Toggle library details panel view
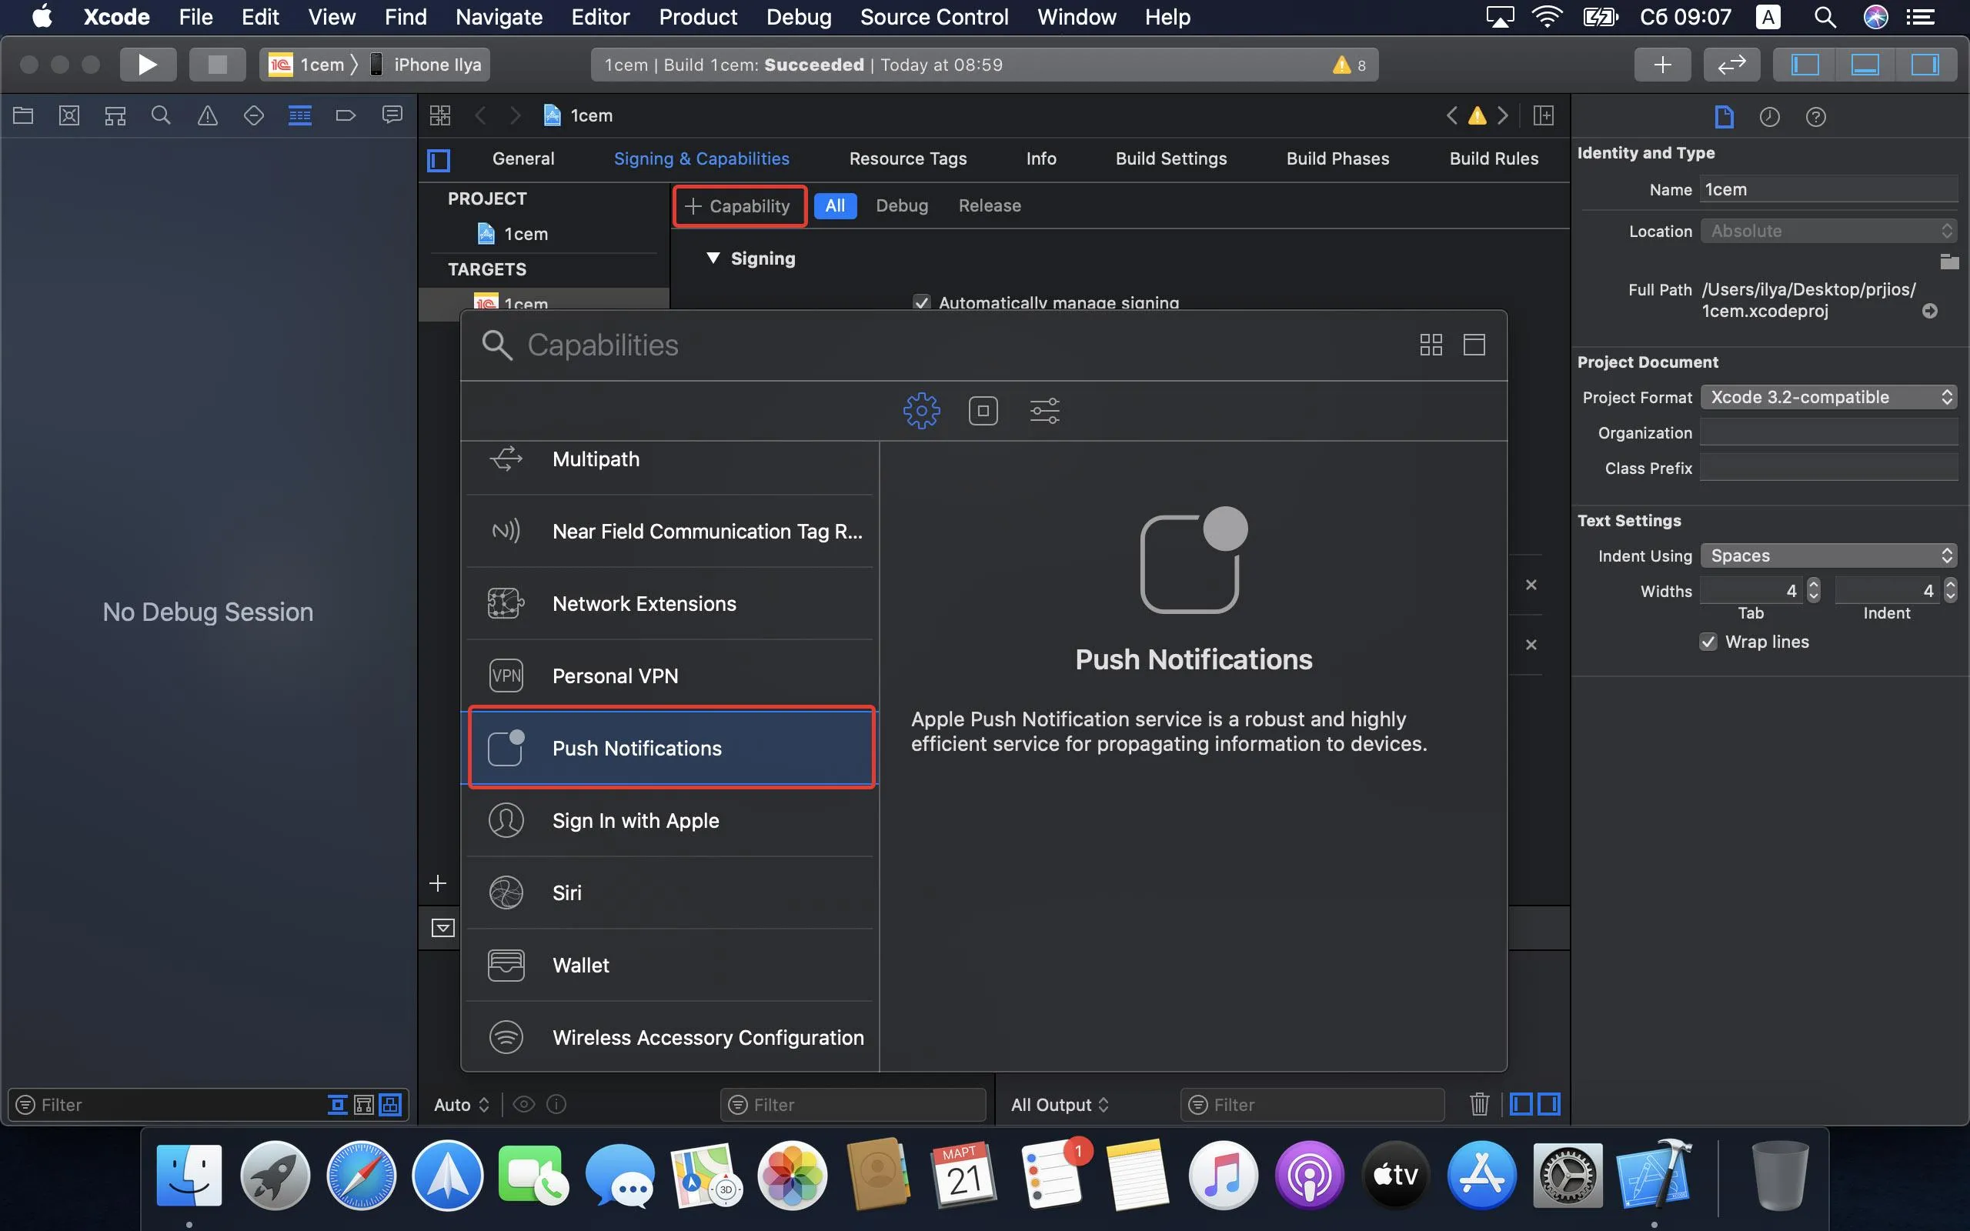 1474,345
